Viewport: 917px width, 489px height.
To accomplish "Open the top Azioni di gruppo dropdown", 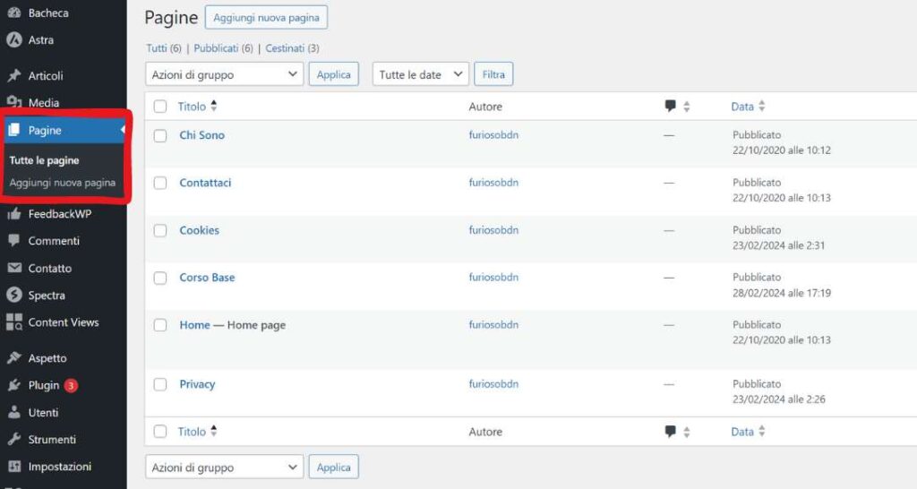I will 225,74.
